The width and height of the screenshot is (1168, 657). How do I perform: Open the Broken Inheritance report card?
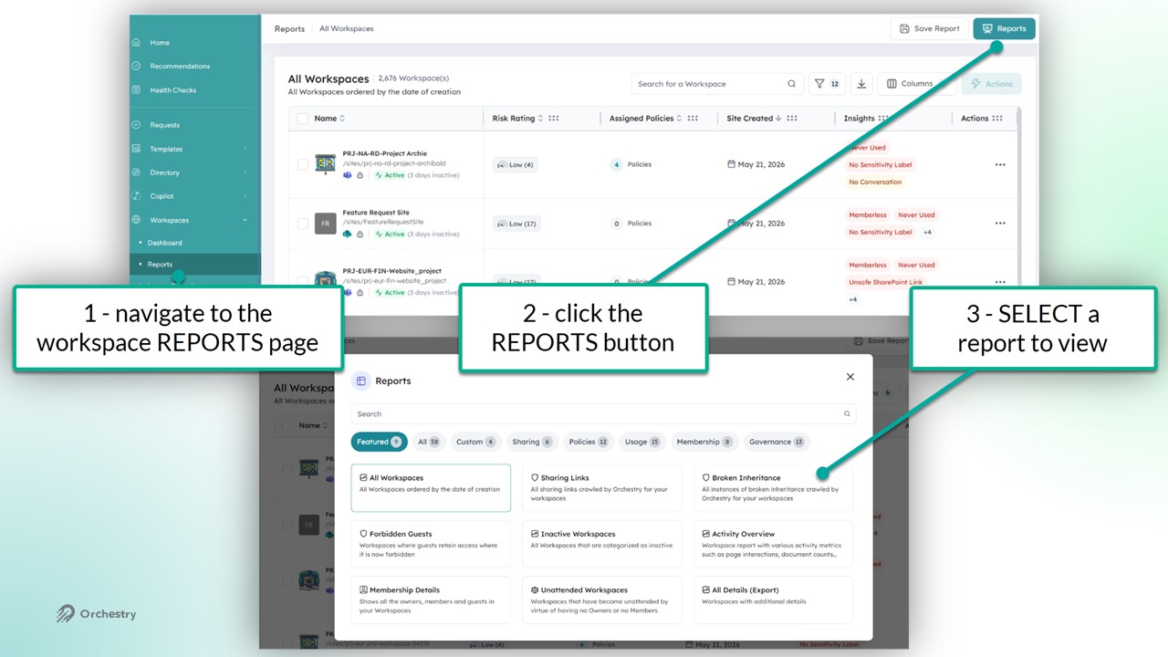[x=773, y=487]
